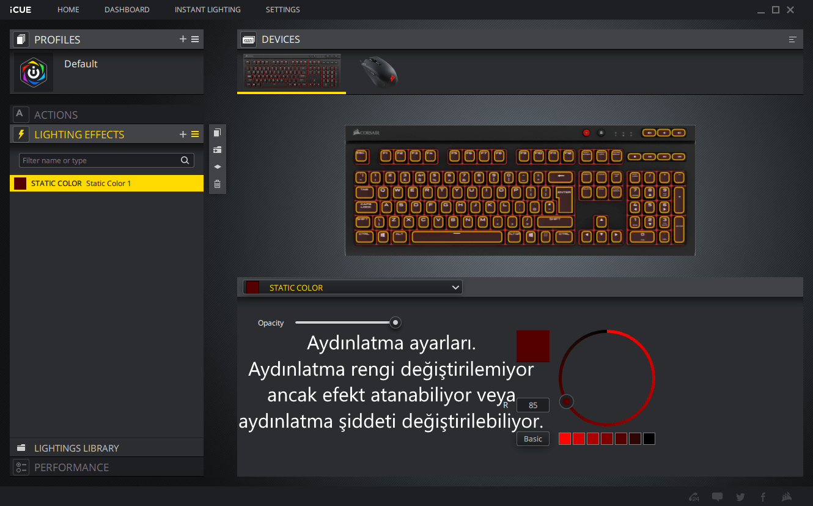The height and width of the screenshot is (506, 813).
Task: Open the 24-hour phone support icon
Action: pyautogui.click(x=694, y=496)
